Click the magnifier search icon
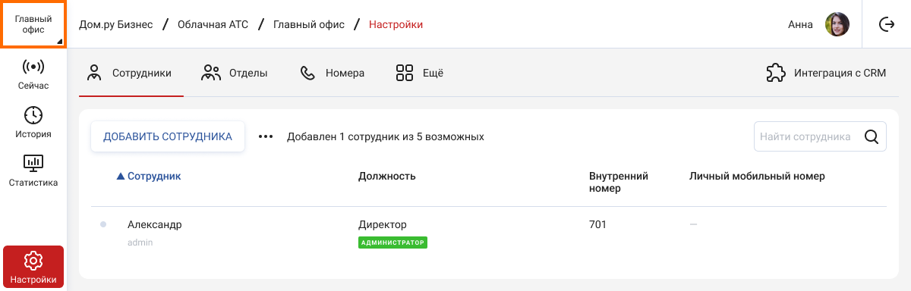This screenshot has height=291, width=911. (x=872, y=137)
